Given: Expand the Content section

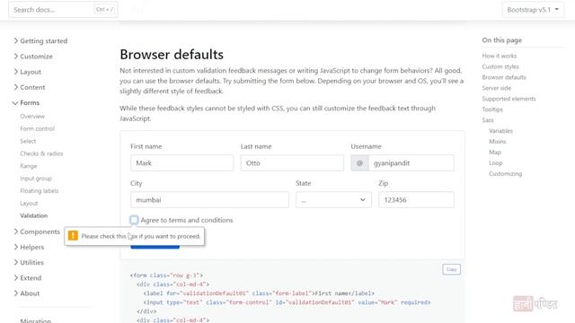Looking at the screenshot, I should click(x=29, y=87).
